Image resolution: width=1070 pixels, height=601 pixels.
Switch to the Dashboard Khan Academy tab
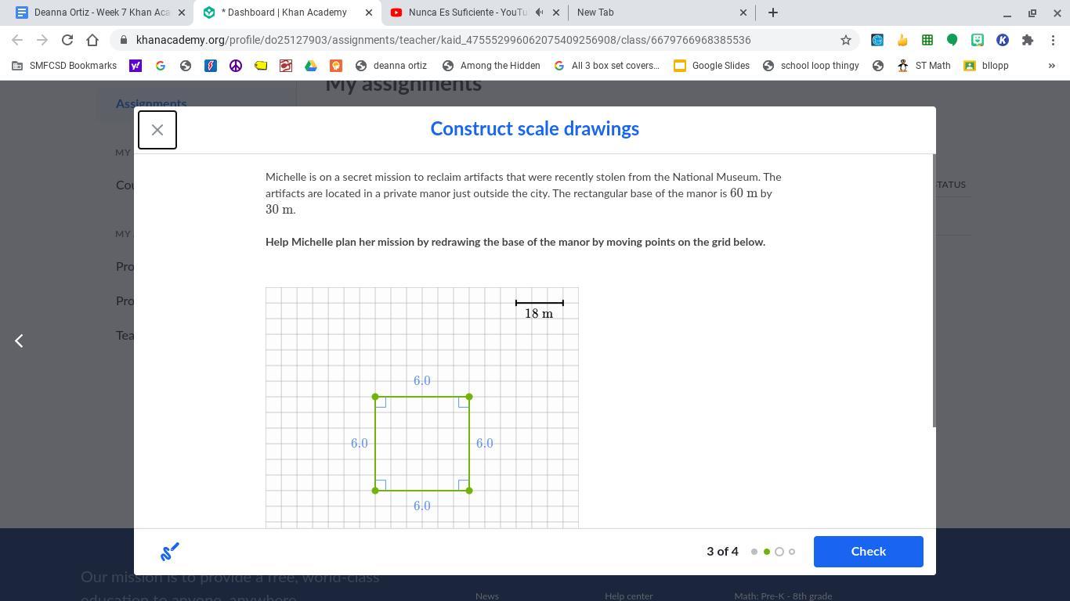287,13
